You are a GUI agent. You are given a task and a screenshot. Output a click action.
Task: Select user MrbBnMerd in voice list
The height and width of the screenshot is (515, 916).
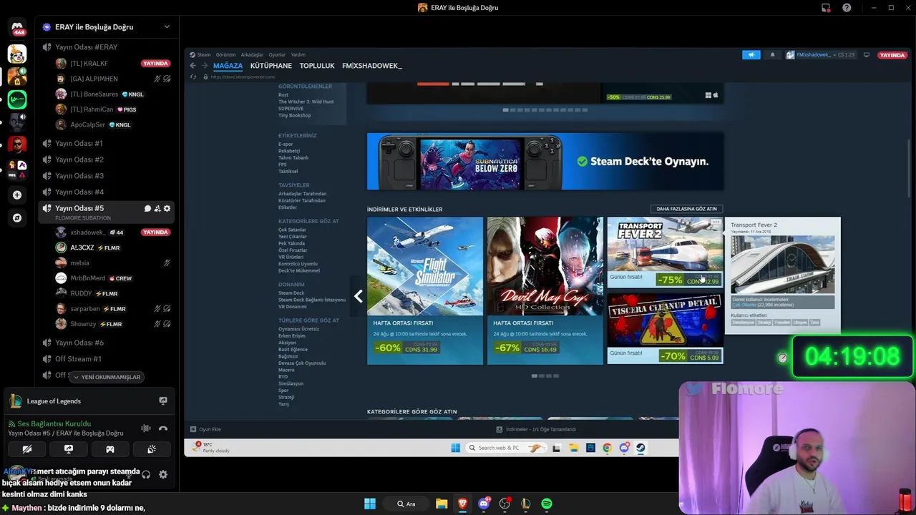[x=88, y=278]
